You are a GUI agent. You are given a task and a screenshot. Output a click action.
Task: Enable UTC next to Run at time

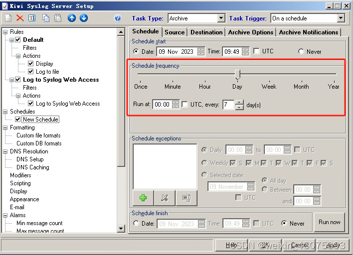coord(185,104)
